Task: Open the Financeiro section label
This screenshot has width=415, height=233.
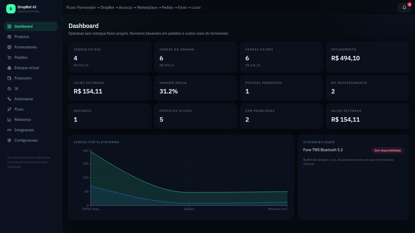Action: coord(23,78)
